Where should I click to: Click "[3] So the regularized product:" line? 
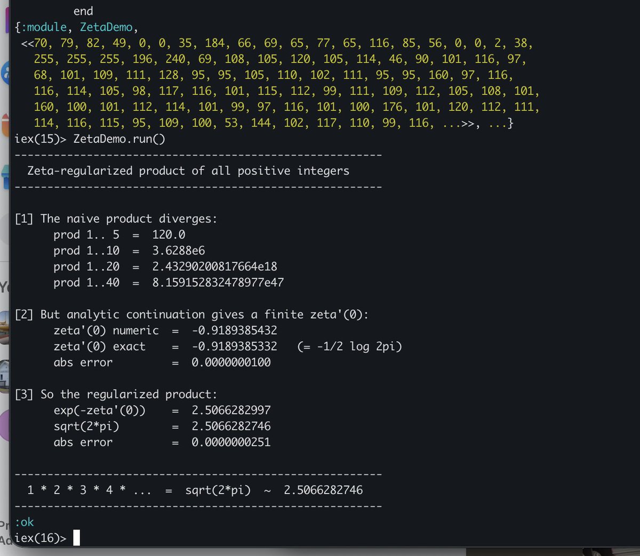[116, 394]
